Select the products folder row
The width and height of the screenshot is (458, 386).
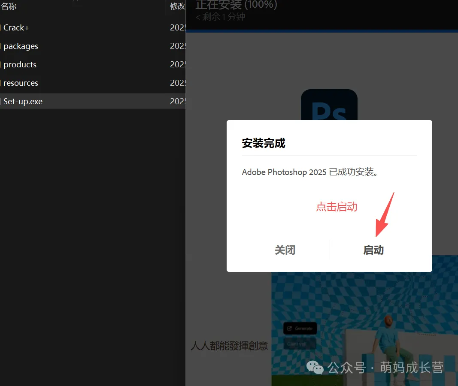pos(93,64)
